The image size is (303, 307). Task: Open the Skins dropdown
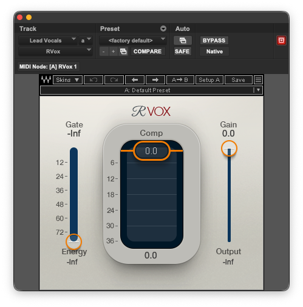coord(67,80)
